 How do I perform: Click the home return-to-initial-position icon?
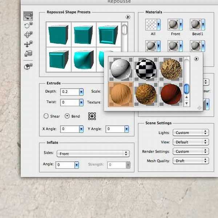point(28,66)
